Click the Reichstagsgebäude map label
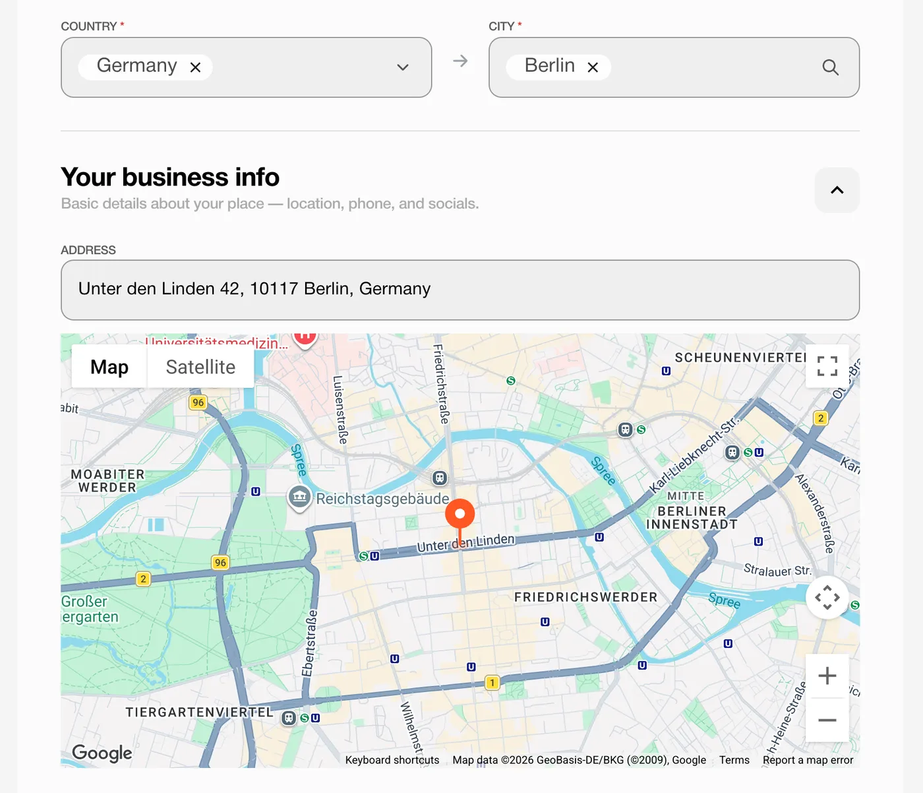The height and width of the screenshot is (793, 923). pyautogui.click(x=382, y=499)
